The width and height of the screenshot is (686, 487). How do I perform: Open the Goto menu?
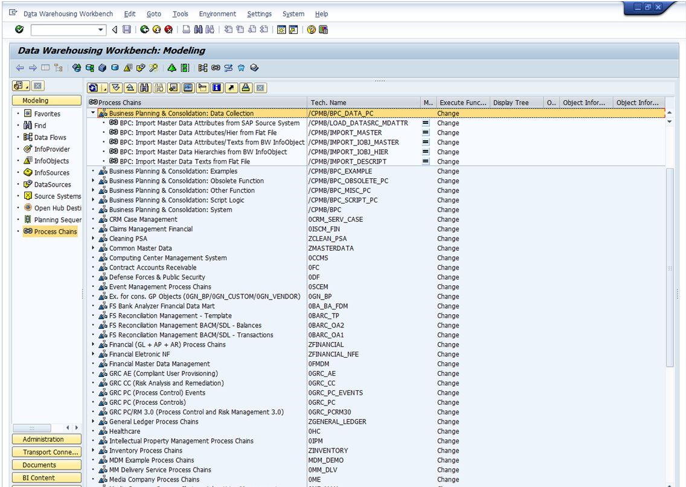[153, 13]
